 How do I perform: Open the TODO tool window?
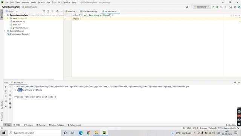tap(17, 125)
